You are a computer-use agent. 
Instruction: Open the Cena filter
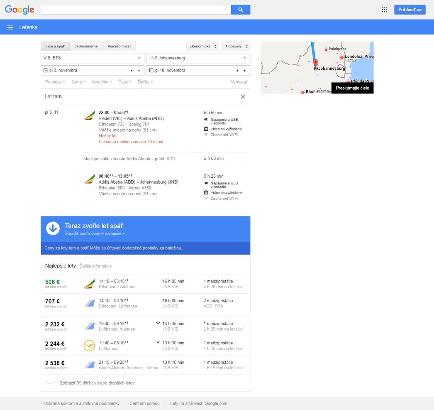(x=78, y=82)
